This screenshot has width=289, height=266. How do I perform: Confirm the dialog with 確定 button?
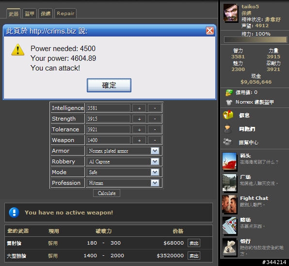tap(109, 85)
